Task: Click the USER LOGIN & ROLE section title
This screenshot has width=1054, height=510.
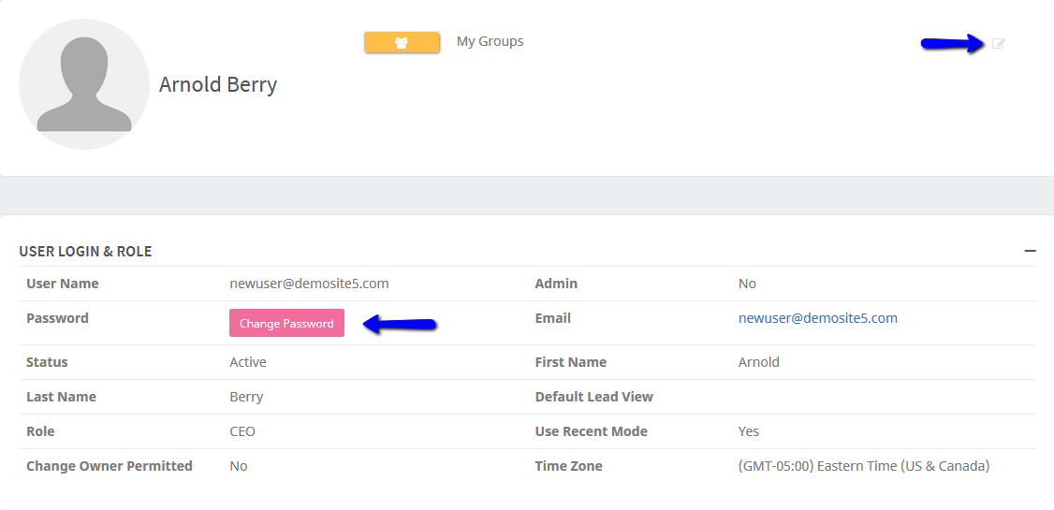Action: 85,252
